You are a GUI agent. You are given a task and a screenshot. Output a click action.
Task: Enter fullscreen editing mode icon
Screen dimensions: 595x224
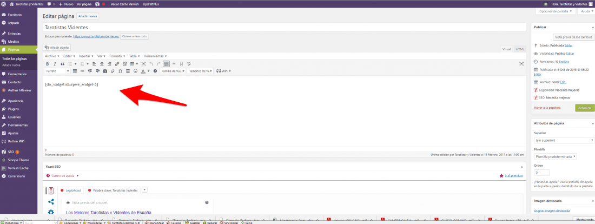(x=143, y=64)
